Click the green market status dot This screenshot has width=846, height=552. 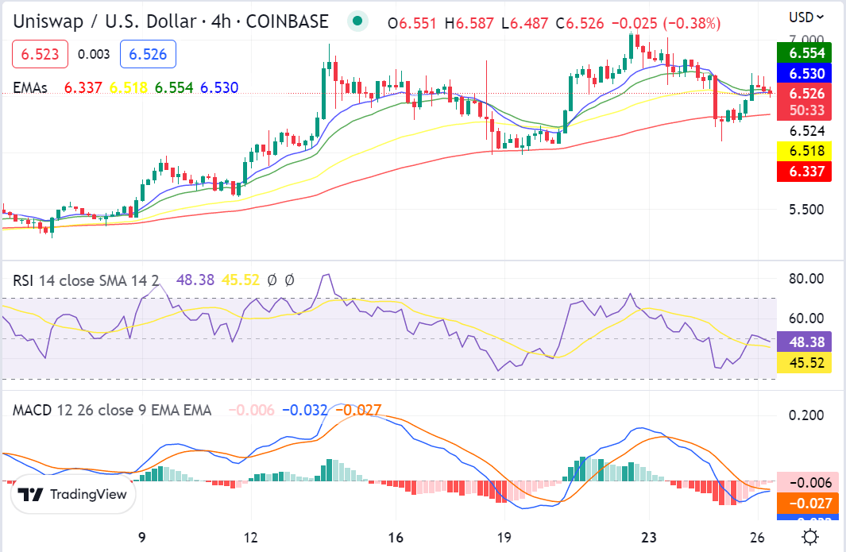pos(357,21)
